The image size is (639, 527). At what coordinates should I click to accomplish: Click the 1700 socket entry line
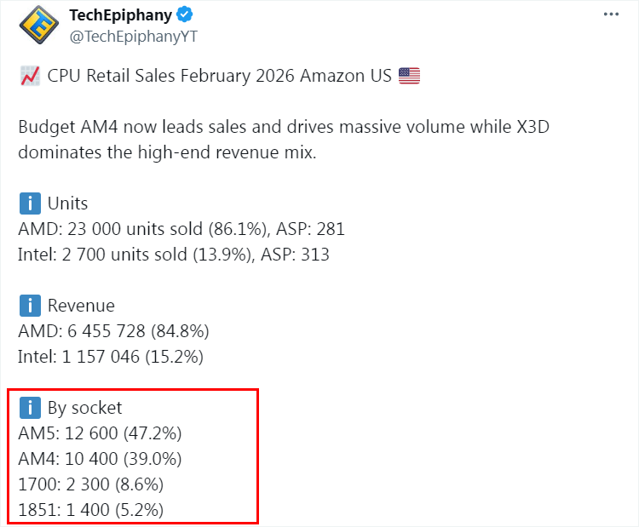(x=90, y=484)
